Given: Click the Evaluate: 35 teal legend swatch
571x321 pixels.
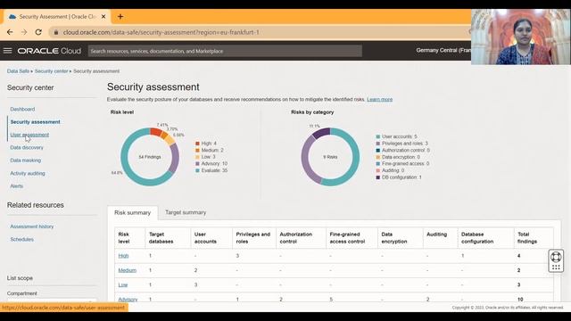Looking at the screenshot, I should point(197,170).
